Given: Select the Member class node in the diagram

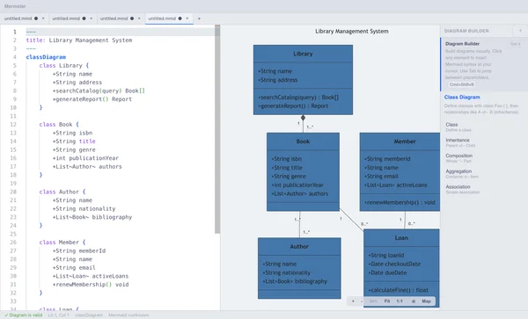Looking at the screenshot, I should point(400,171).
